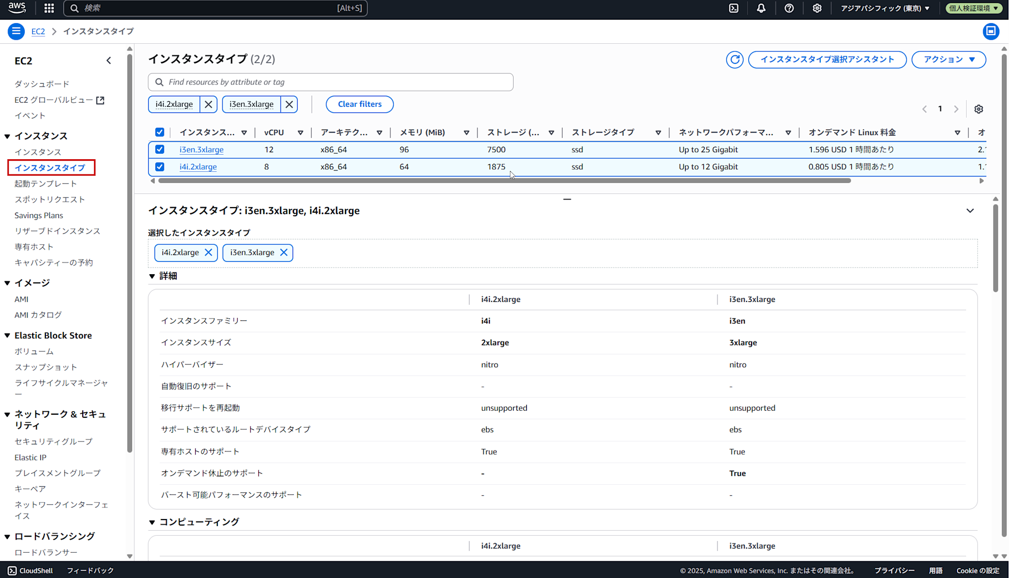Open インスタンスタイプ in sidebar
The image size is (1009, 578).
click(x=50, y=168)
